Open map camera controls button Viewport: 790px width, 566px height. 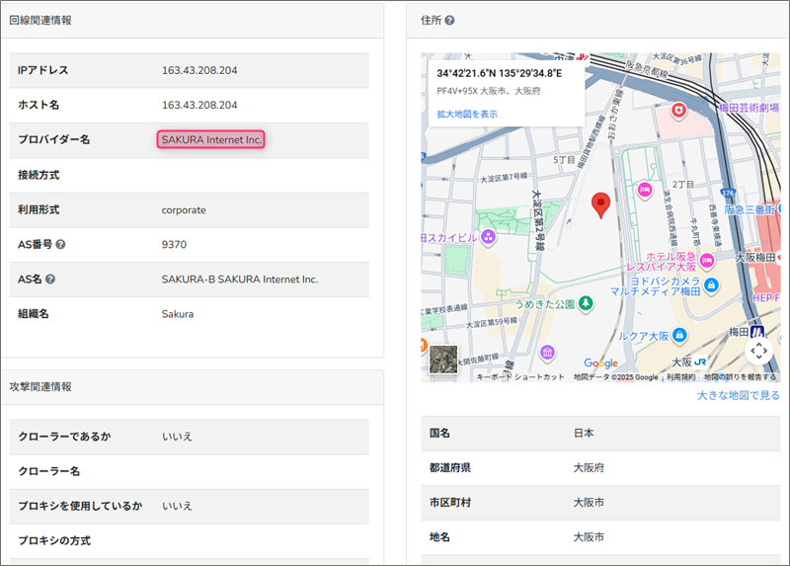pos(758,350)
